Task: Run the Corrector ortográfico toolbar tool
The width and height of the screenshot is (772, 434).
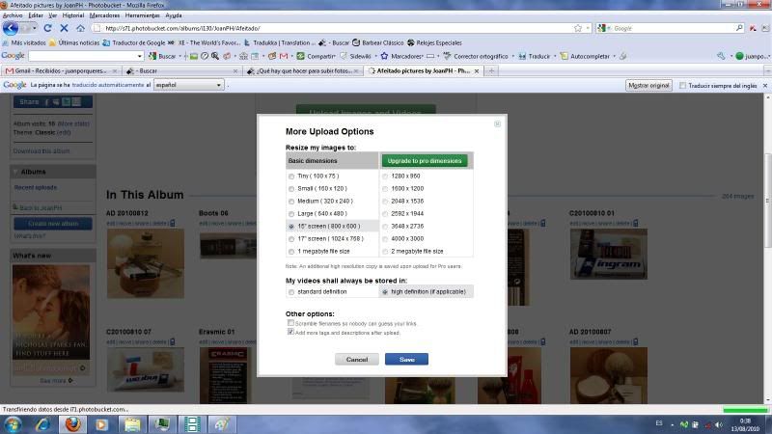Action: (x=476, y=56)
